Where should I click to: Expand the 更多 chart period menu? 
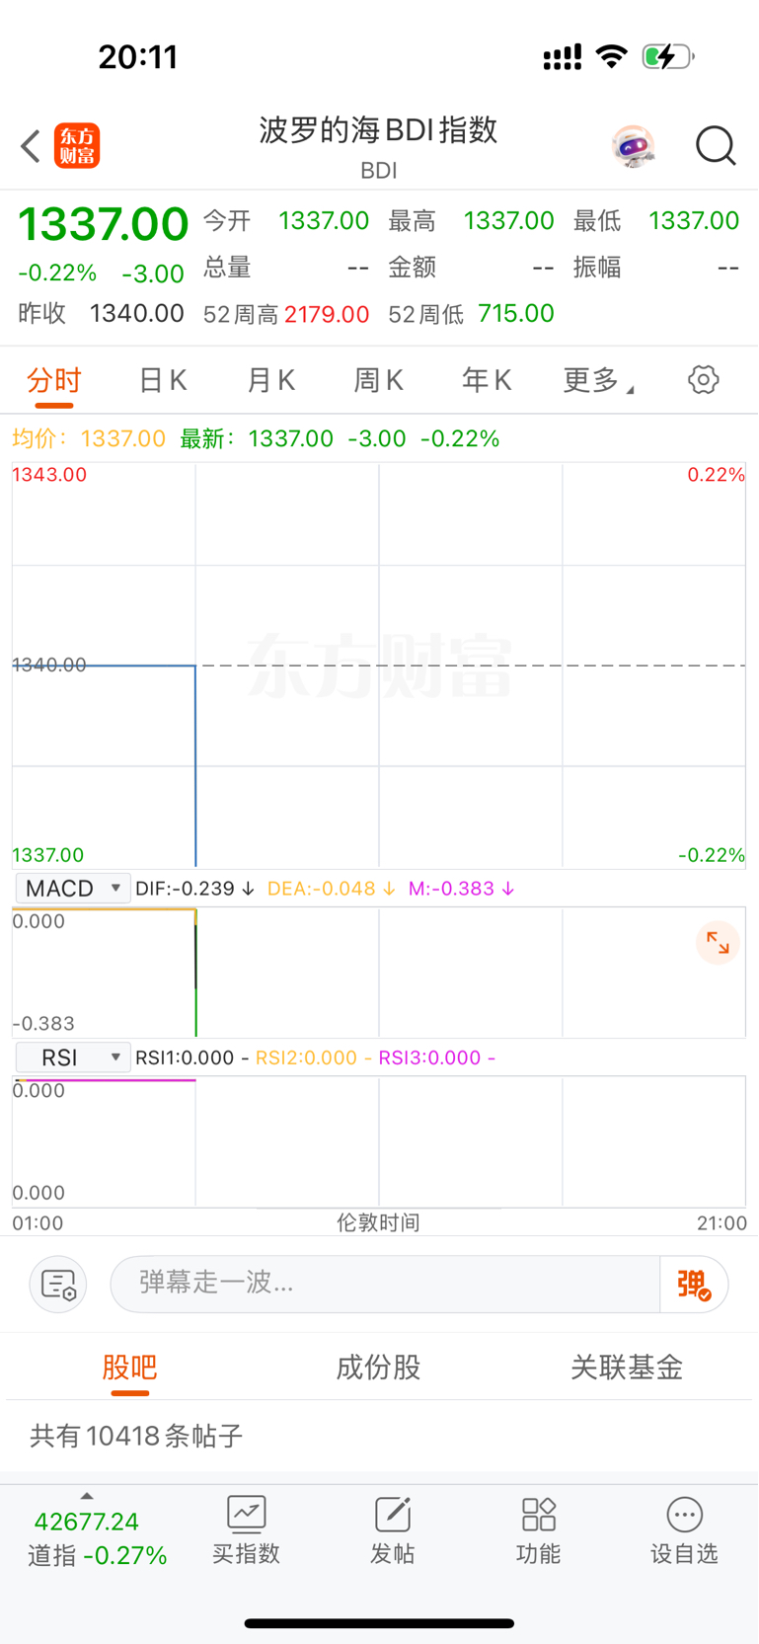598,380
